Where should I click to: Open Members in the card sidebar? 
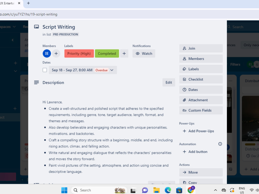point(201,59)
